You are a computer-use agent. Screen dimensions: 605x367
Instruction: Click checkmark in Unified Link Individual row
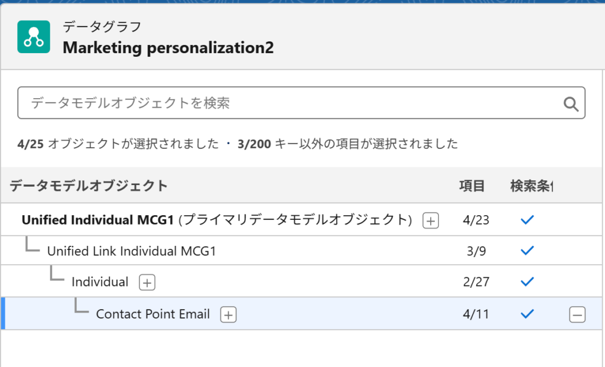[527, 251]
